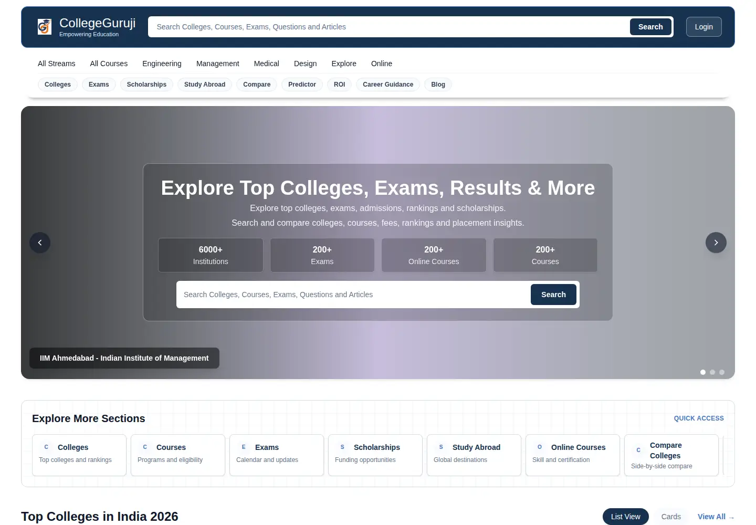Open the Compare pill tab
756x525 pixels.
coord(257,85)
